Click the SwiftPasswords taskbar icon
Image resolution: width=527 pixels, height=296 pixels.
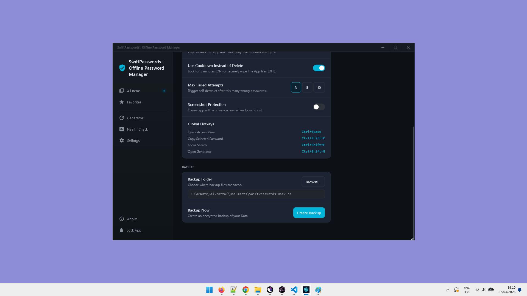click(x=306, y=290)
